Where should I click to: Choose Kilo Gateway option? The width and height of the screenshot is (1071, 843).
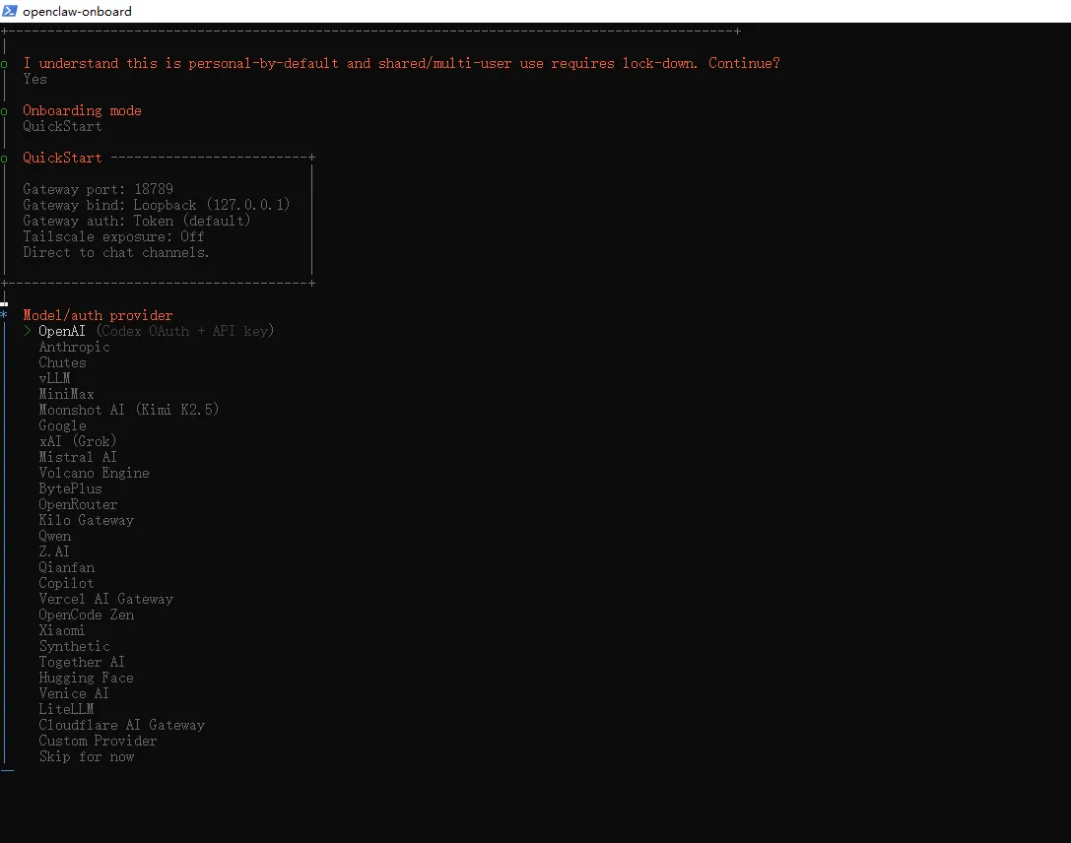86,520
